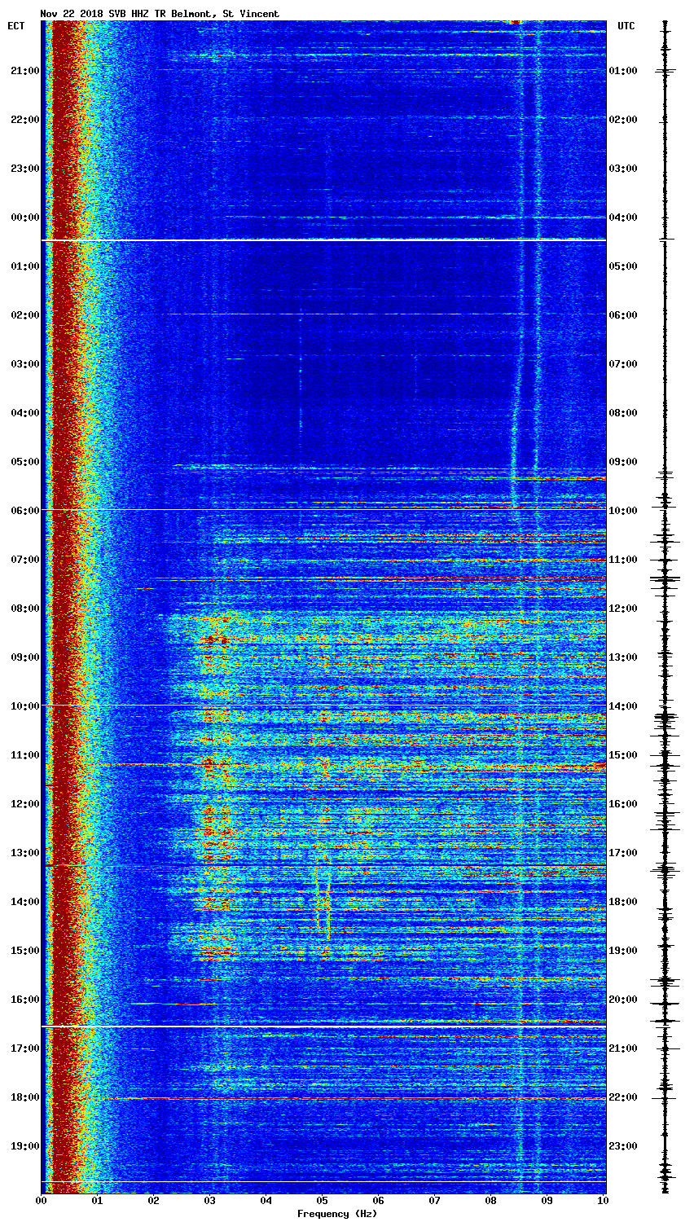Click the title "Nov 22 2018 SVB HHZ TR Belmont, St Vincent"
The width and height of the screenshot is (694, 1222).
(x=160, y=14)
